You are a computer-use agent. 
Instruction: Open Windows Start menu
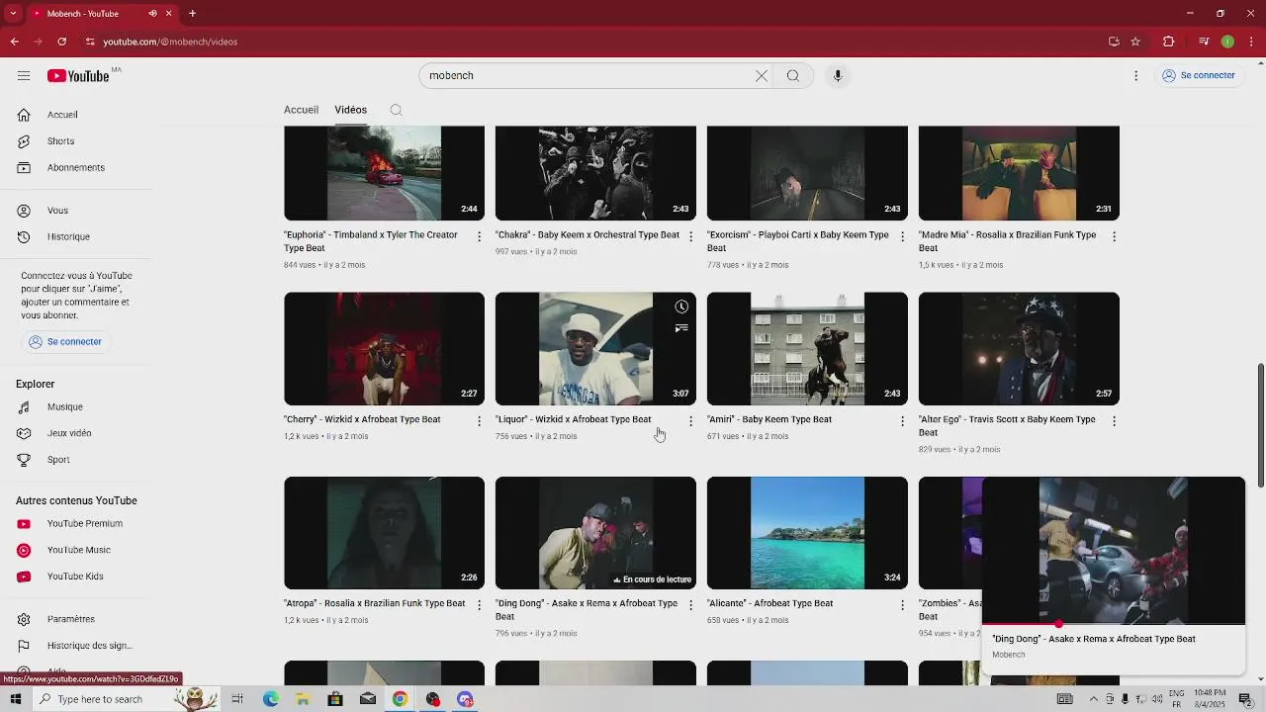(15, 699)
